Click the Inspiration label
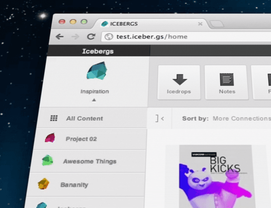The height and width of the screenshot is (208, 271). [95, 92]
